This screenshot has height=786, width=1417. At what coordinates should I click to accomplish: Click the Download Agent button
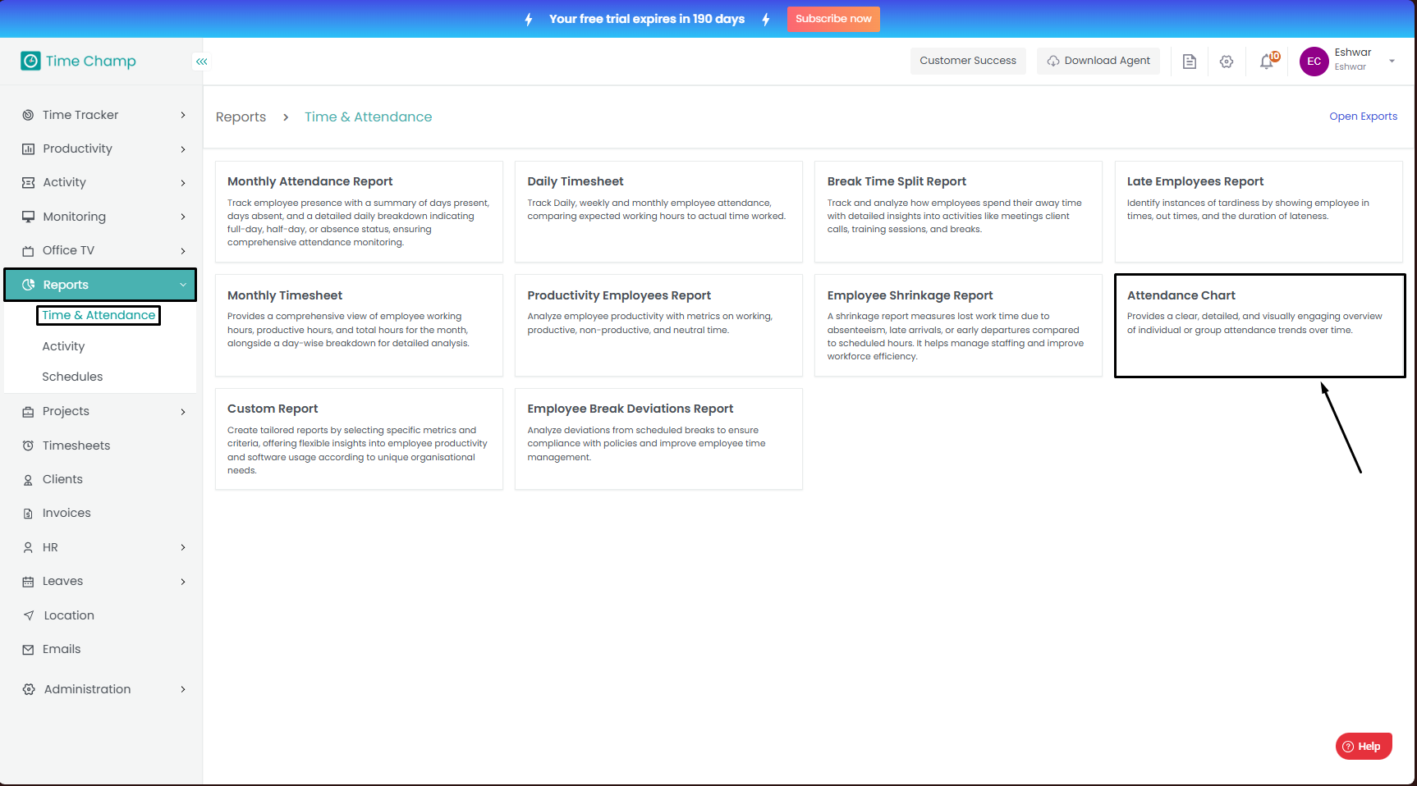coord(1098,61)
